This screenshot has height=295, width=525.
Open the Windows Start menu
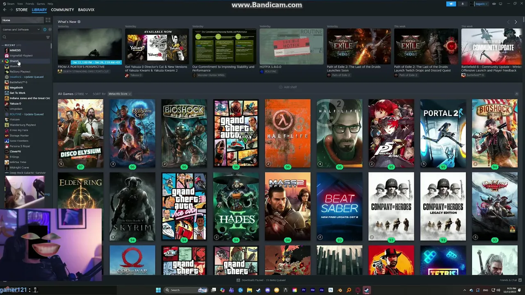click(158, 290)
